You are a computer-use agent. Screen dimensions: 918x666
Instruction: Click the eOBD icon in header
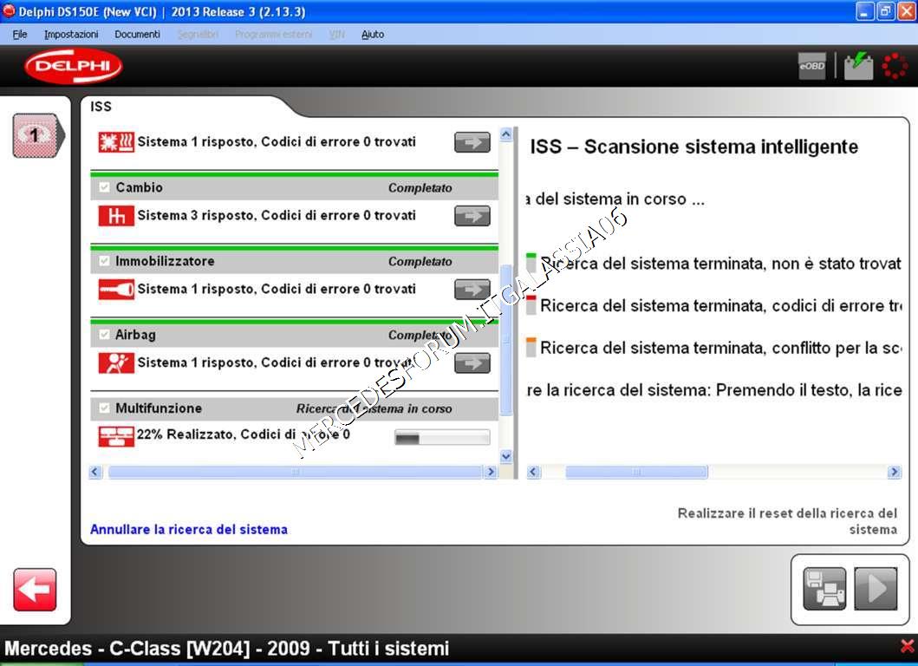[812, 66]
